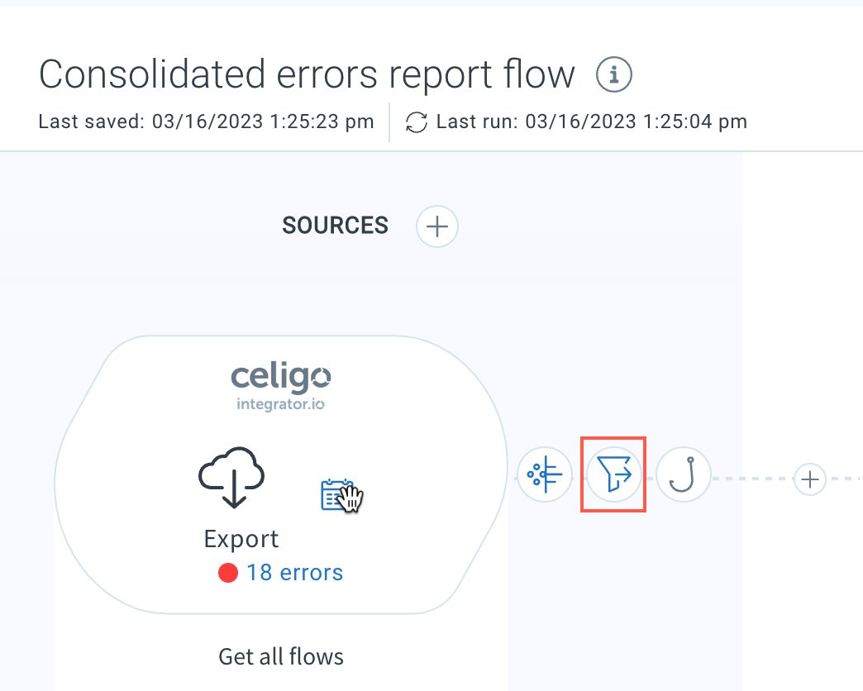The height and width of the screenshot is (691, 863).
Task: Open the flow info tooltip icon
Action: [x=613, y=74]
